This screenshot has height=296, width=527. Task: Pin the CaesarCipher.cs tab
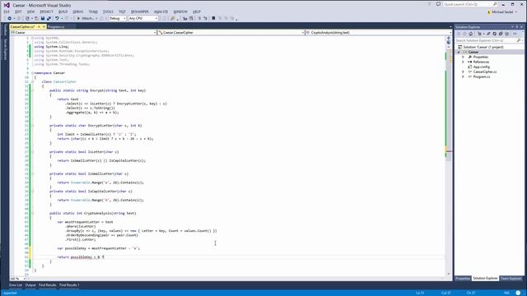pyautogui.click(x=39, y=26)
